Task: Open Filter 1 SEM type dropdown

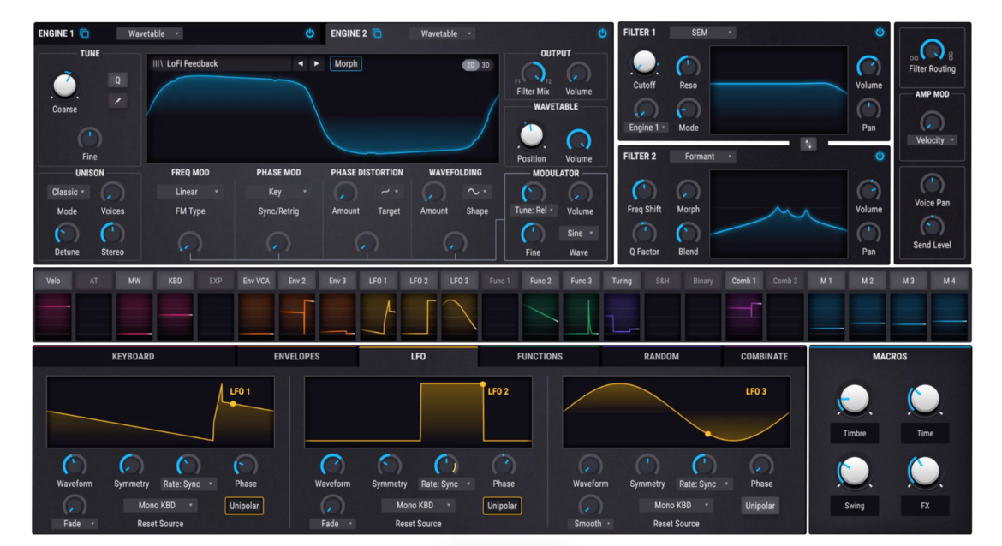Action: pyautogui.click(x=703, y=32)
